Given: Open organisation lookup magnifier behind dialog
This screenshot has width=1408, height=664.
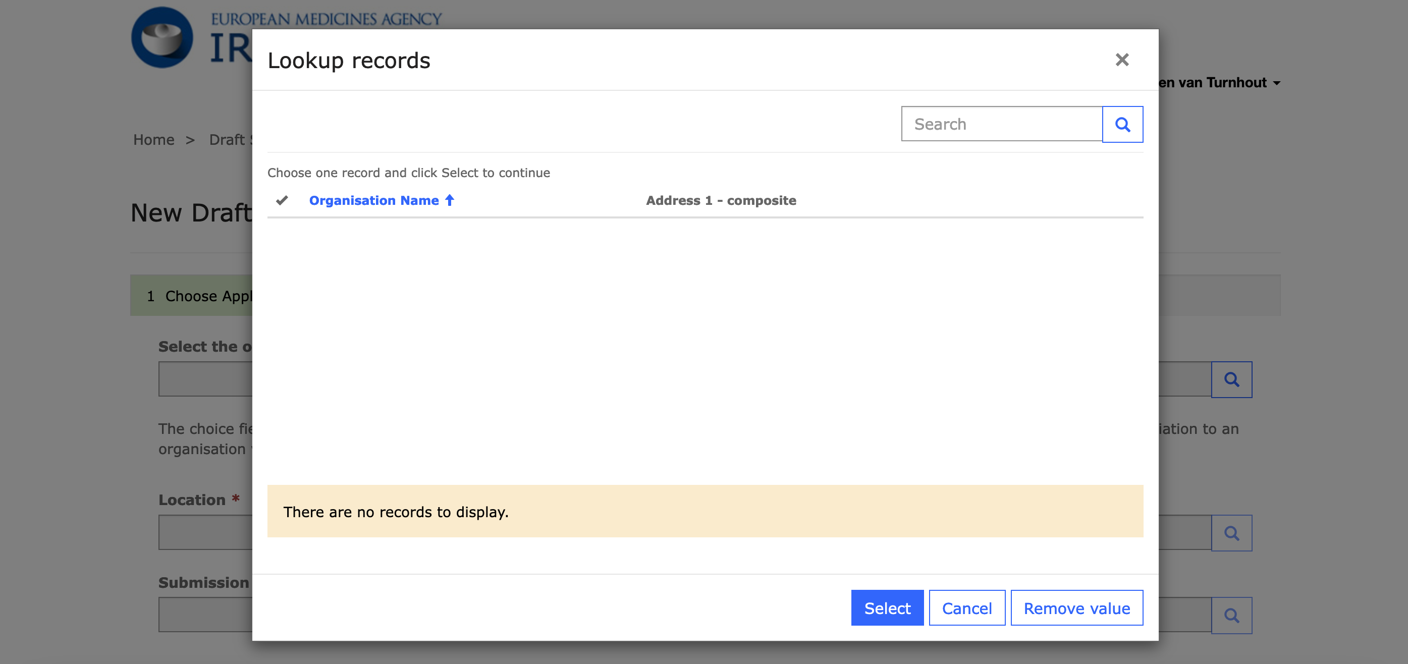Looking at the screenshot, I should [1231, 379].
